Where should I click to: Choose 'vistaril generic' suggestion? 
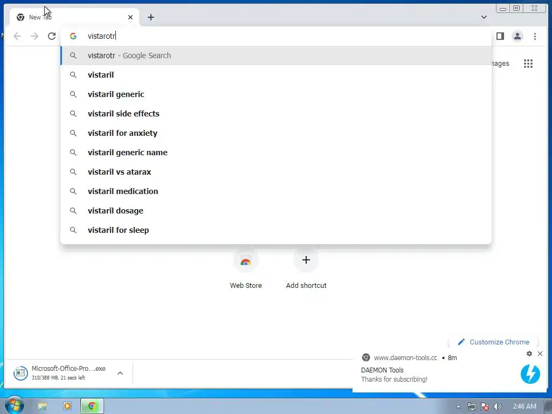(276, 94)
